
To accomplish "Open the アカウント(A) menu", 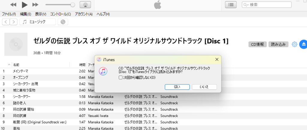I will [x=84, y=14].
